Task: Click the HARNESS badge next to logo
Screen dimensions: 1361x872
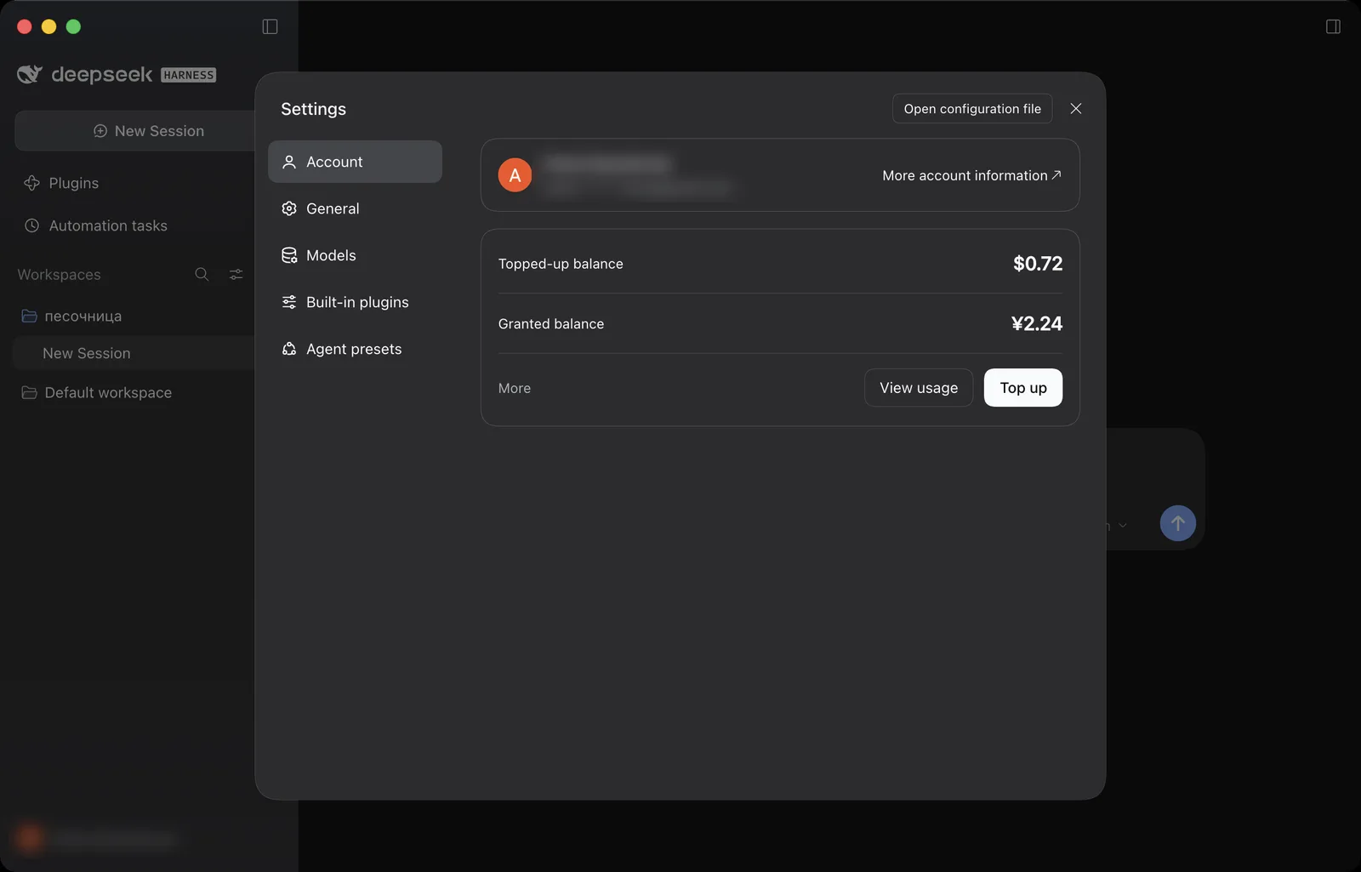Action: pos(189,75)
